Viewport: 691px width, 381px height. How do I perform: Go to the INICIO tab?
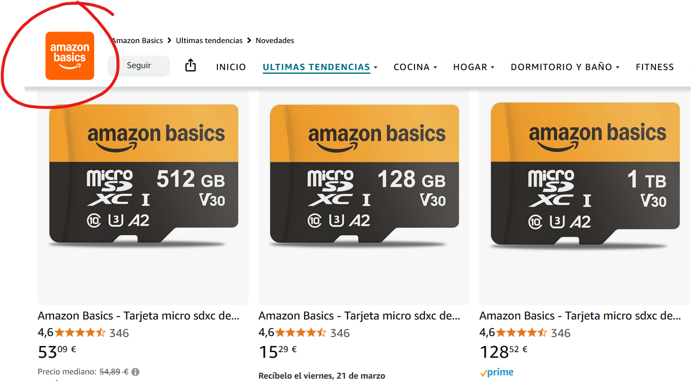231,67
